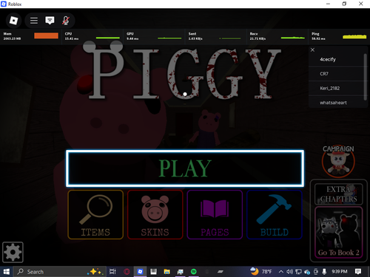Click the tray microphone icon
The width and height of the screenshot is (370, 277).
point(324,272)
